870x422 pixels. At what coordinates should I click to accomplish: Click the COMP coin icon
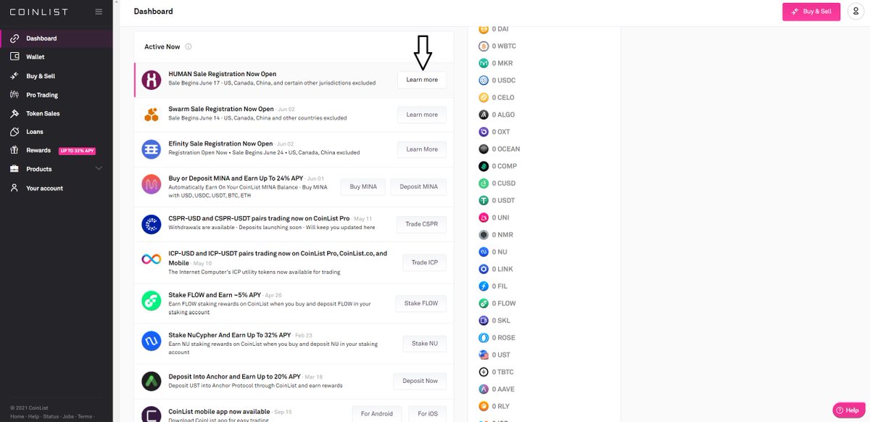tap(484, 166)
